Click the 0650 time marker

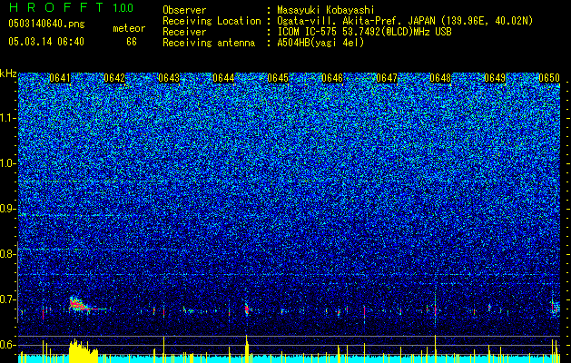549,78
